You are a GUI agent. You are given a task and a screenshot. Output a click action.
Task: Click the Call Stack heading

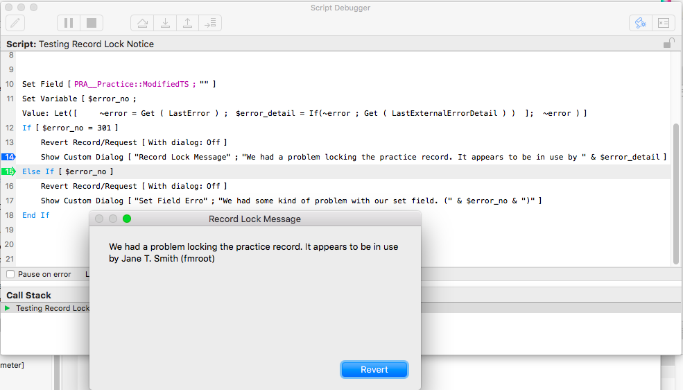28,295
